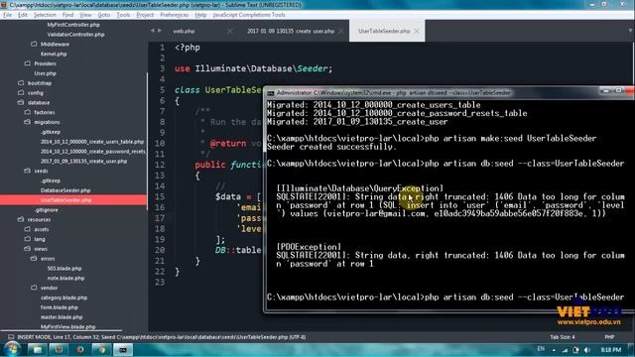Screen dimensions: 635x357
Task: Click the volume icon in system tray
Action: [x=586, y=350]
